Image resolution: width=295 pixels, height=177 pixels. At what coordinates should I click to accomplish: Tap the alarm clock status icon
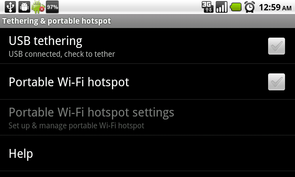tap(250, 7)
